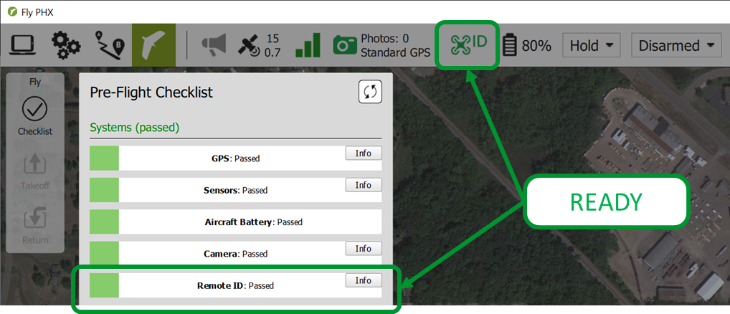Open the Hold flight mode dropdown

[592, 46]
